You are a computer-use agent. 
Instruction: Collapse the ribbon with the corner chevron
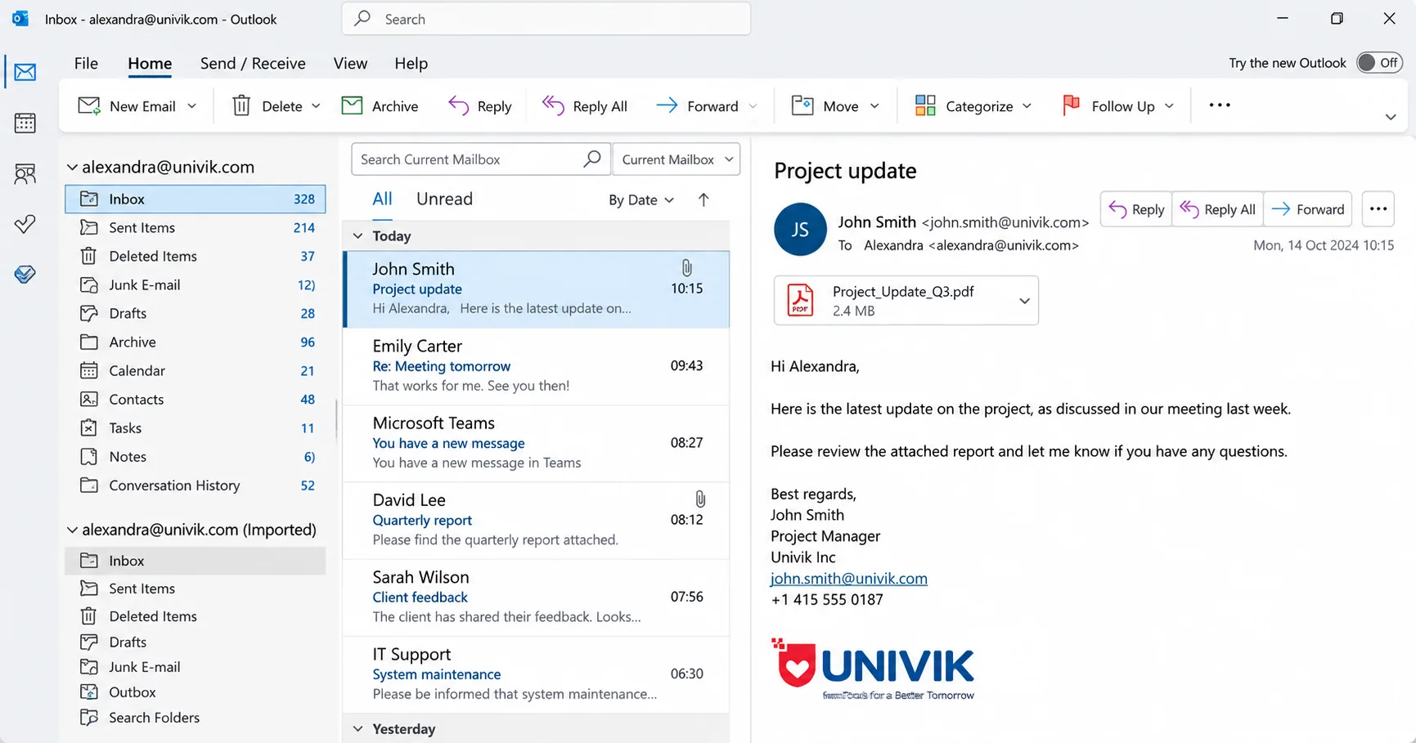click(x=1391, y=117)
